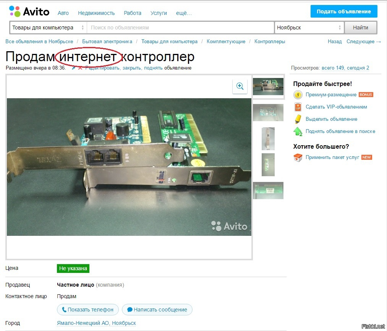
Task: Click the blue pin icon before Редактировать
Action: tap(73, 68)
